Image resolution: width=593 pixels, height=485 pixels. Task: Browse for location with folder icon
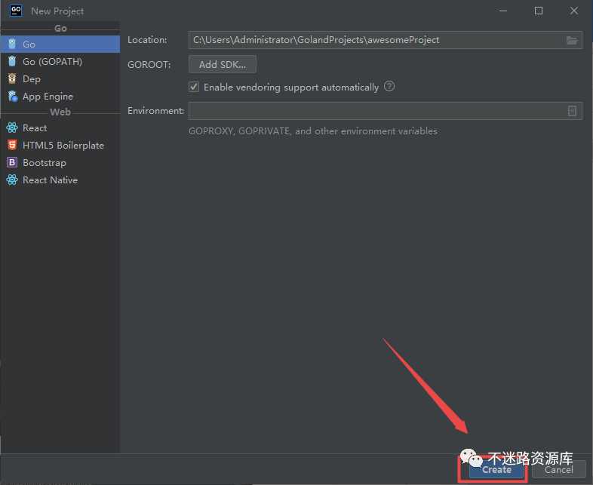click(x=572, y=40)
